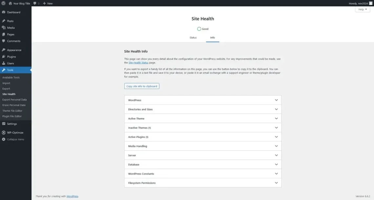Click the Copy site info to clipboard button
Image resolution: width=374 pixels, height=200 pixels.
click(141, 86)
